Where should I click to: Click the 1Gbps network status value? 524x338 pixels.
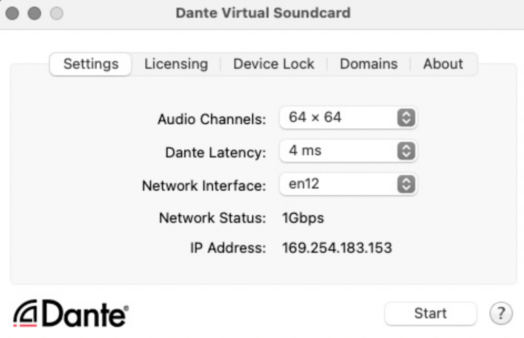[303, 218]
